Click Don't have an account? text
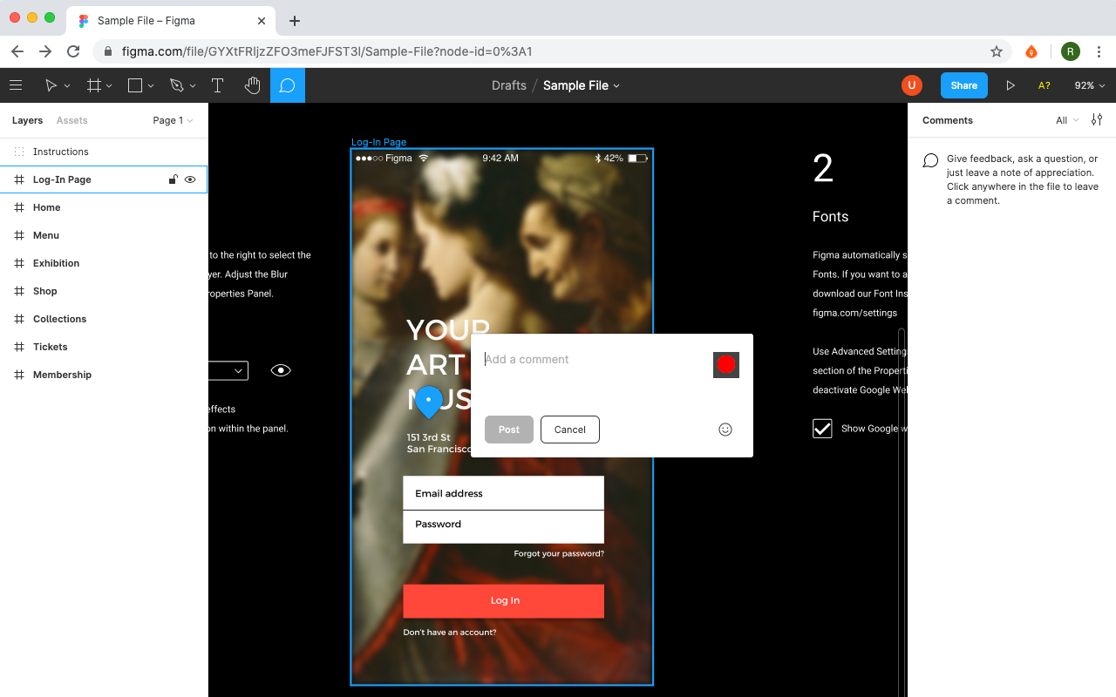Image resolution: width=1116 pixels, height=697 pixels. [450, 633]
